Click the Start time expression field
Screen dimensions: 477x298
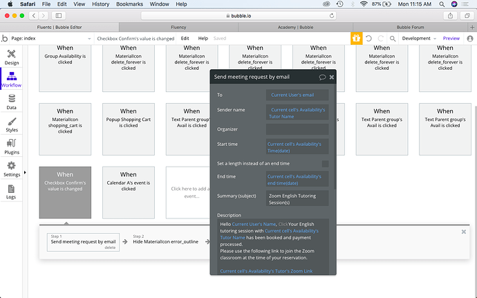click(297, 147)
